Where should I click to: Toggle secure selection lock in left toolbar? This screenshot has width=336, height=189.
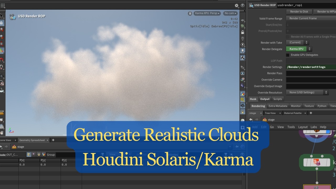[x=1, y=23]
